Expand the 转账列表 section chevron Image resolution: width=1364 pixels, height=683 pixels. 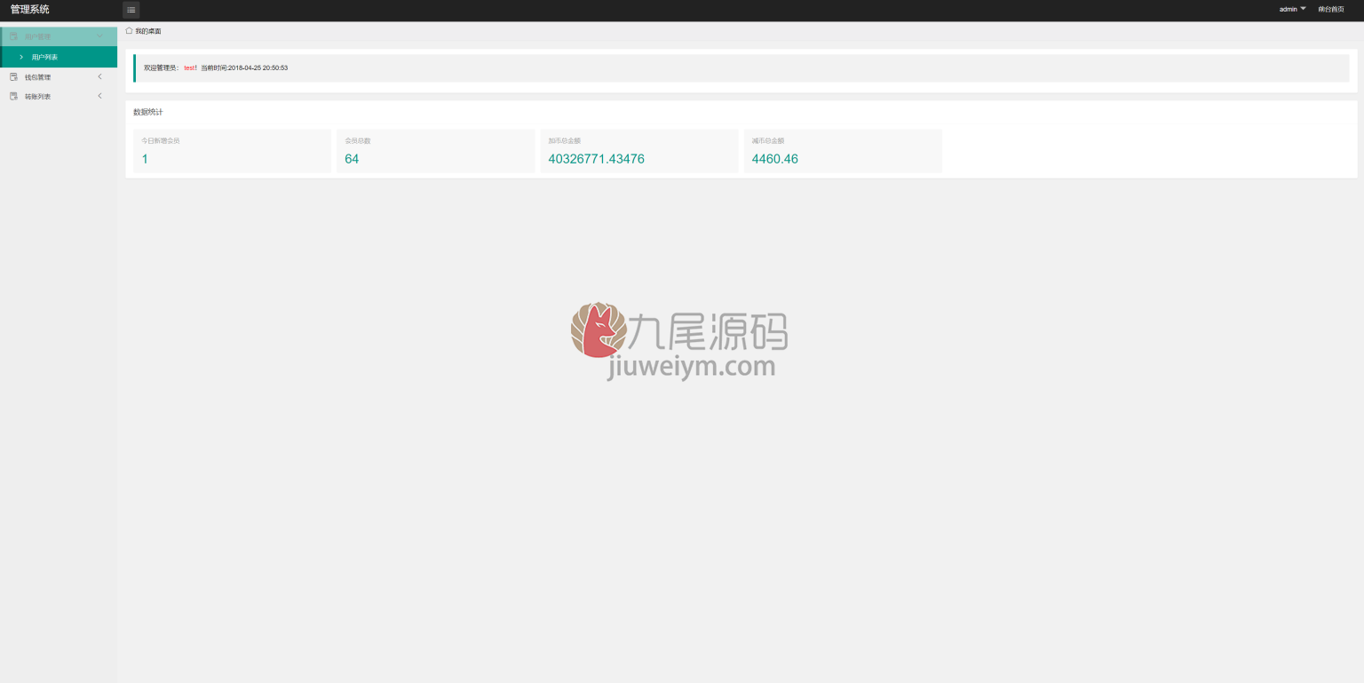tap(99, 96)
